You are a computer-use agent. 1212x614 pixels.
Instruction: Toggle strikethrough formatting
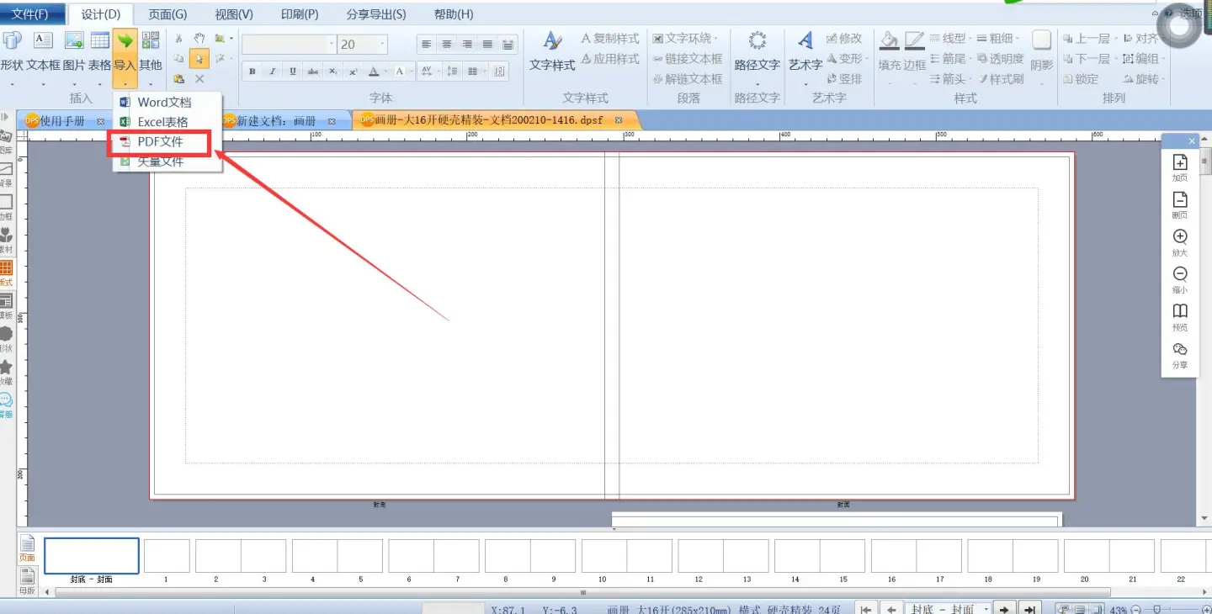click(313, 71)
